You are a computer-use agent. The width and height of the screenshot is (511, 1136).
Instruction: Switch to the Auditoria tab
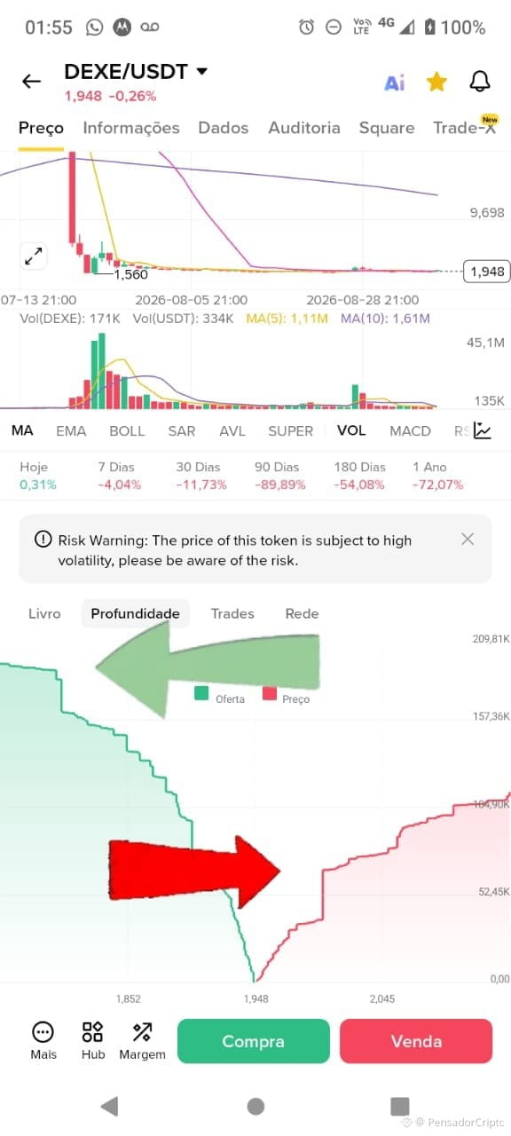[x=304, y=128]
